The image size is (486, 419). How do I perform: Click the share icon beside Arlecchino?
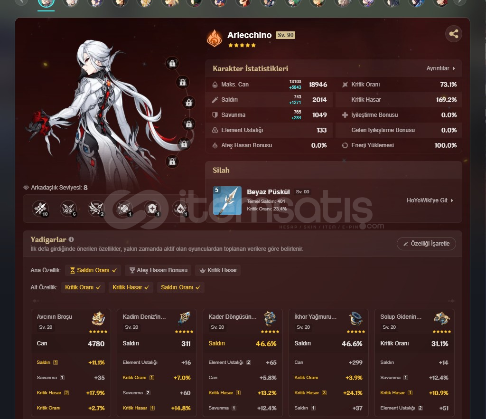point(453,34)
